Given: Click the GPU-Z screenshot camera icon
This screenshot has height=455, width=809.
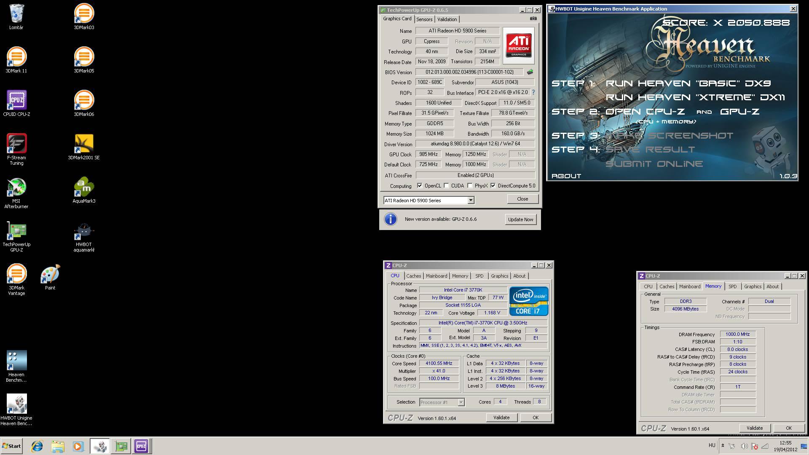Looking at the screenshot, I should (x=533, y=19).
